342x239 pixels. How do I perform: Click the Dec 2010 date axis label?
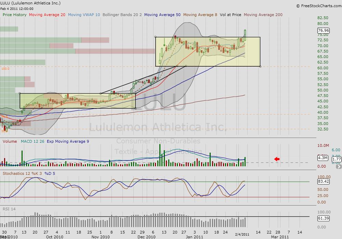[146, 237]
